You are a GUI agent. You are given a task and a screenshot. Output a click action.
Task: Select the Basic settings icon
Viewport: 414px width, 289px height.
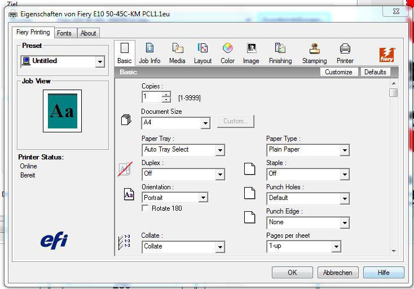(x=124, y=54)
